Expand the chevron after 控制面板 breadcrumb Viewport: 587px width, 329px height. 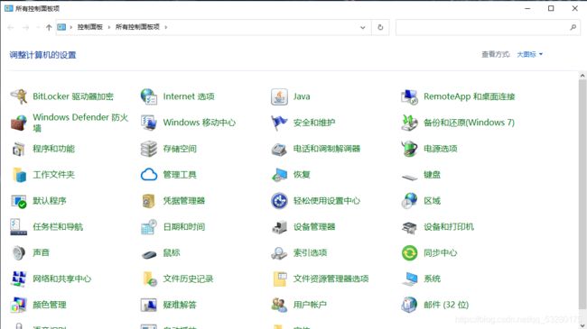click(x=109, y=27)
